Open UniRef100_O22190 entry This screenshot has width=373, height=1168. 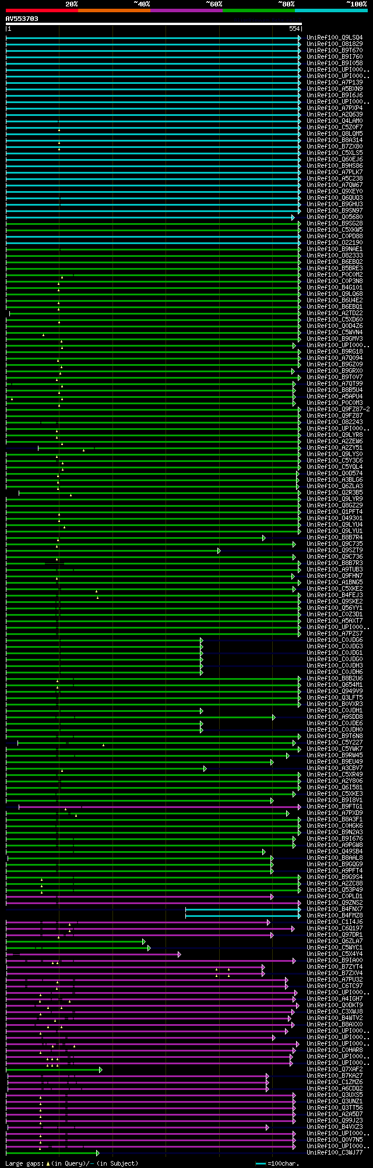[335, 242]
